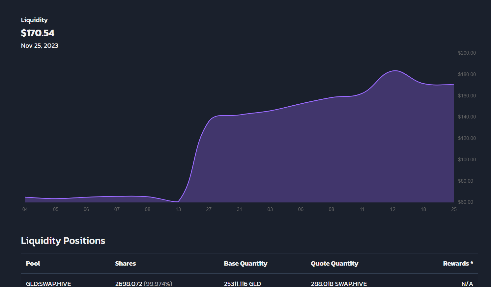Select the 27 date label on x-axis
The width and height of the screenshot is (491, 287).
click(x=209, y=209)
